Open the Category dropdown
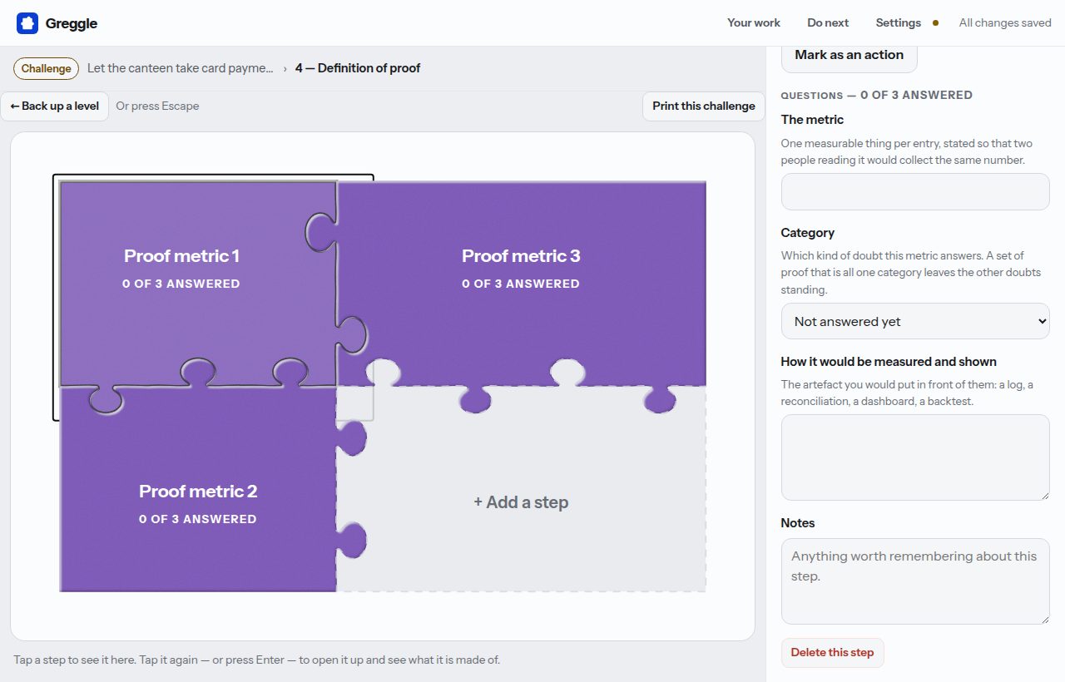This screenshot has height=682, width=1065. click(x=915, y=321)
